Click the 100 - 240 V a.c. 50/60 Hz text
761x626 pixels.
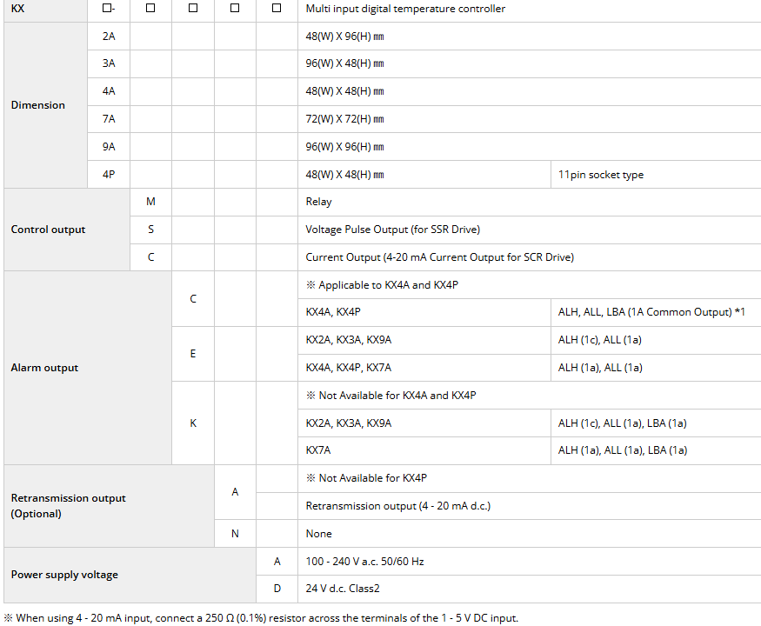(365, 562)
